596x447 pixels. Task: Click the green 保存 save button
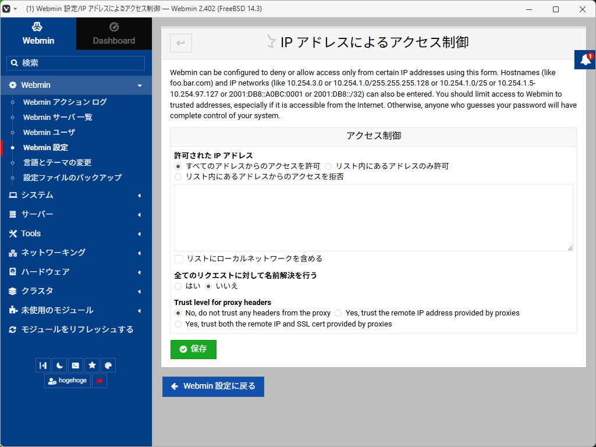[x=193, y=349]
